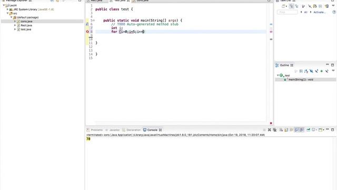
Task: Click the task marker on line 6
Action: (87, 24)
